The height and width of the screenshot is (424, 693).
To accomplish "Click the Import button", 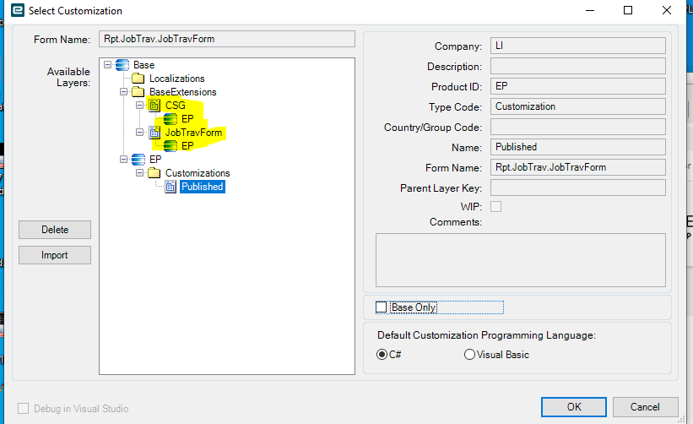I will pyautogui.click(x=55, y=255).
